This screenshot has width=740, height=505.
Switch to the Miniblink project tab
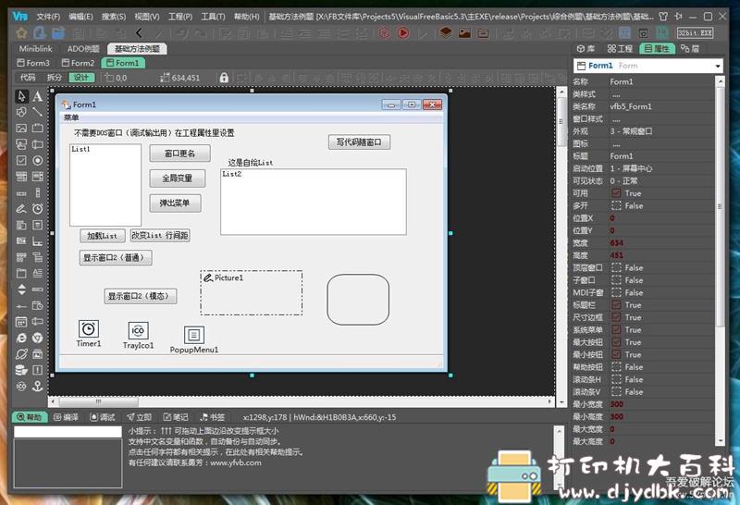tap(35, 49)
